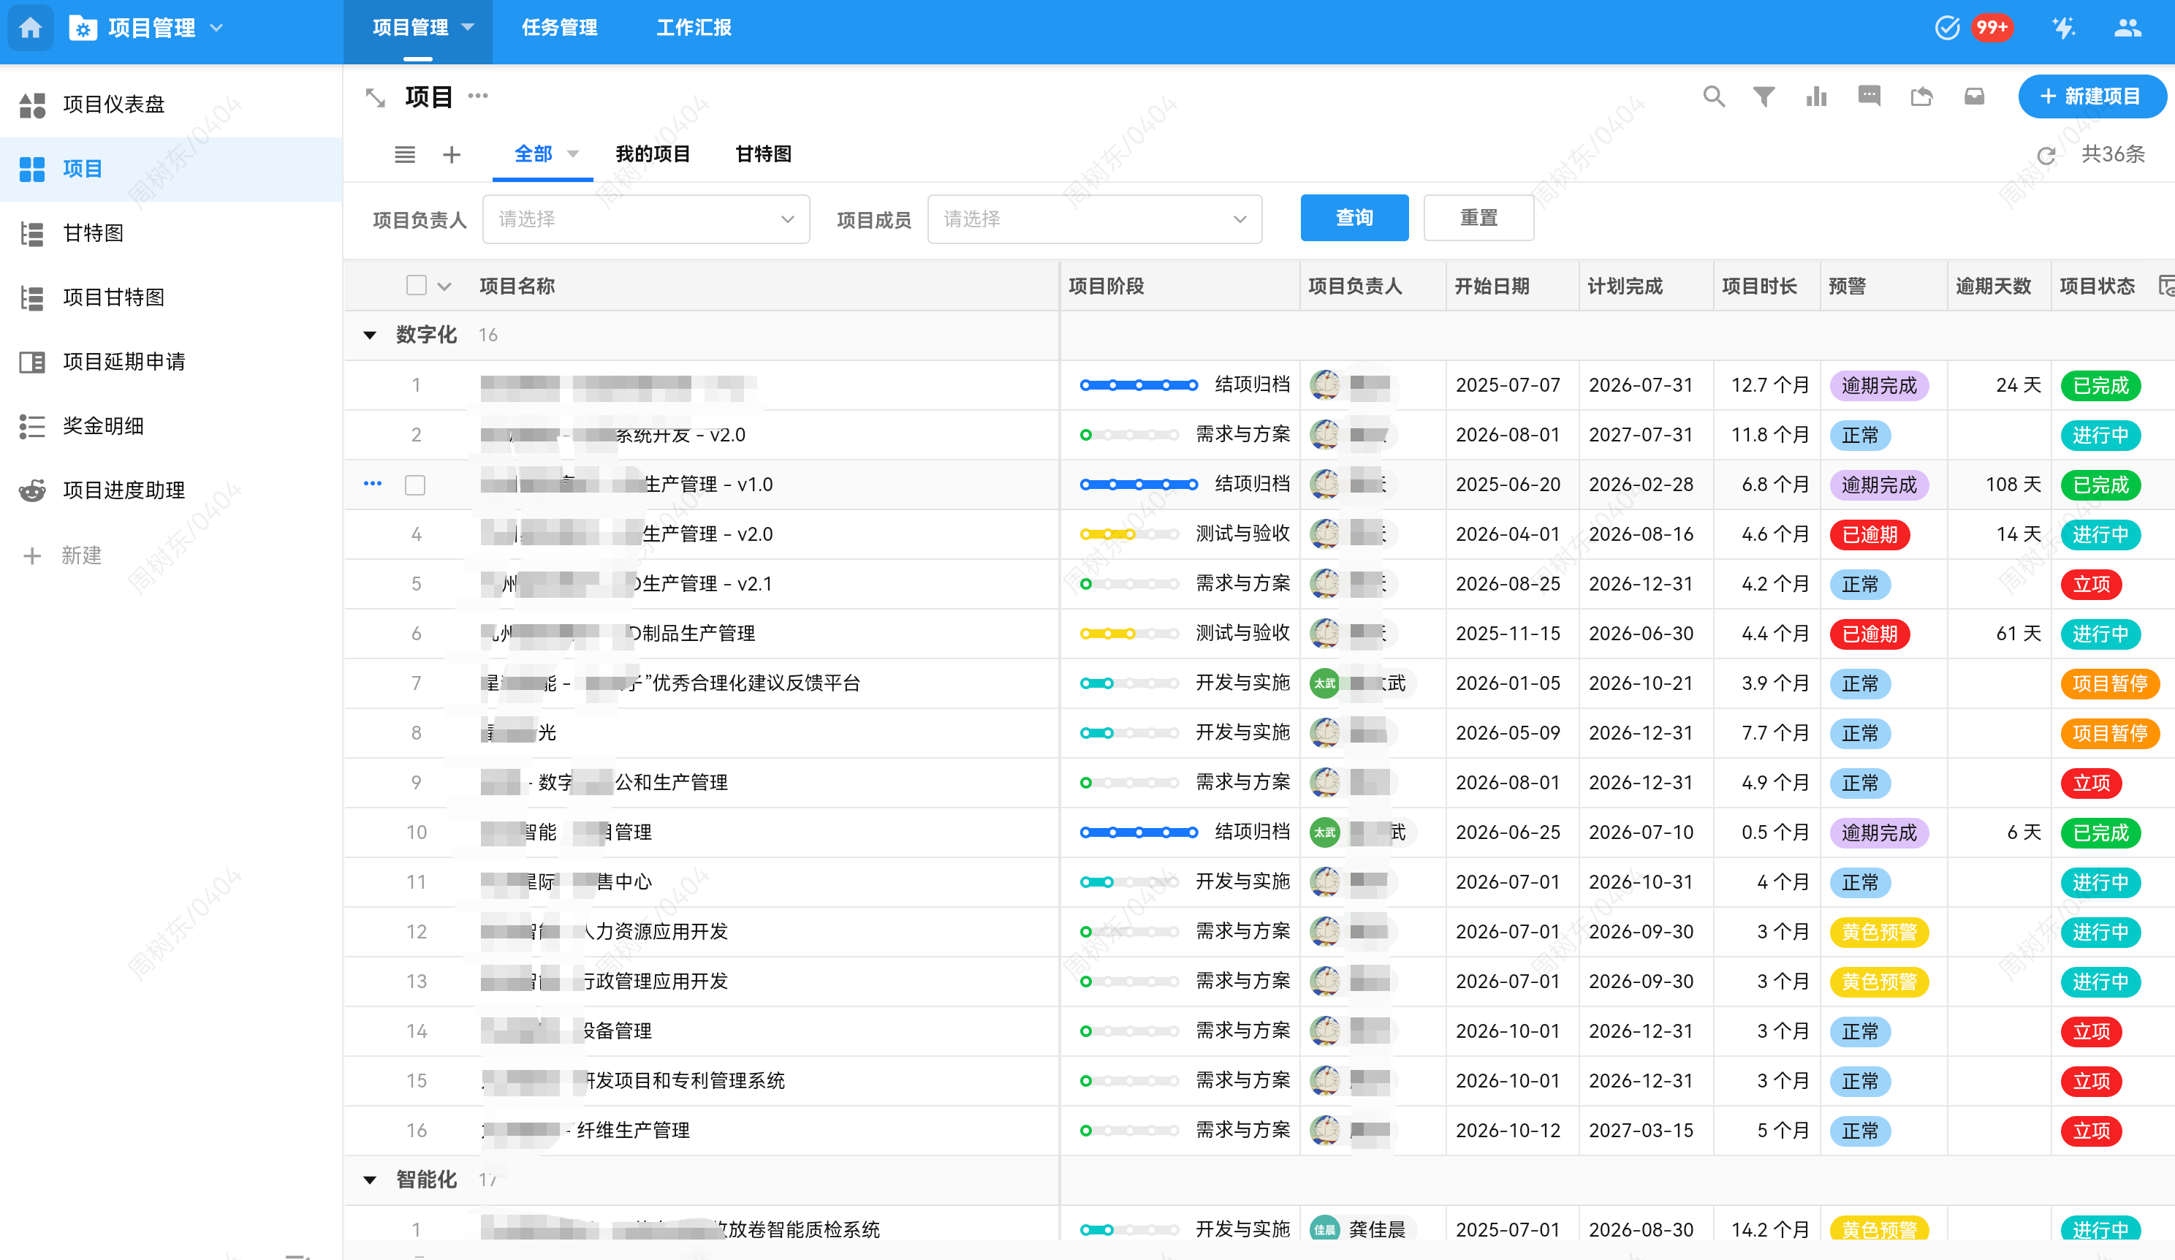Click the share/export icon
The image size is (2175, 1260).
coord(1922,96)
